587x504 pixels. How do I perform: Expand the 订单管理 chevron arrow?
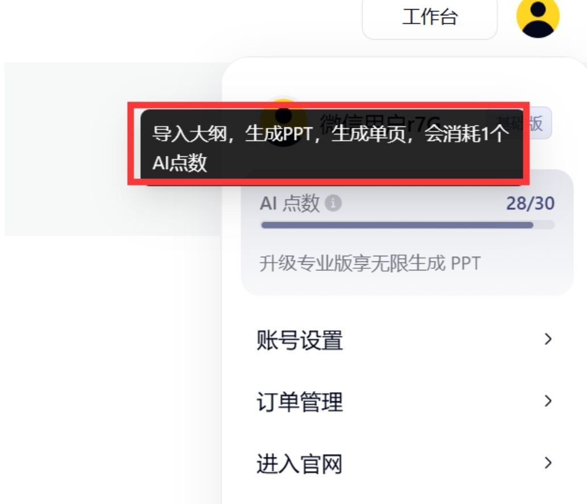548,401
